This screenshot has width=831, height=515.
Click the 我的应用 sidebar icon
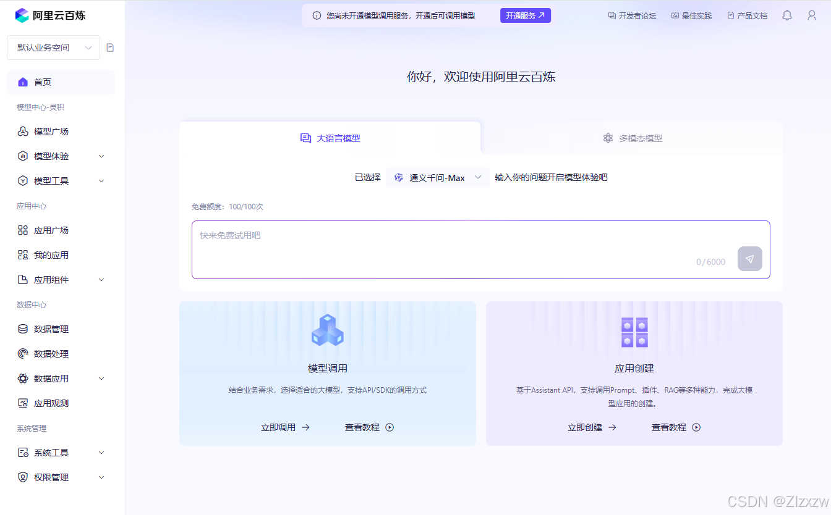(23, 255)
